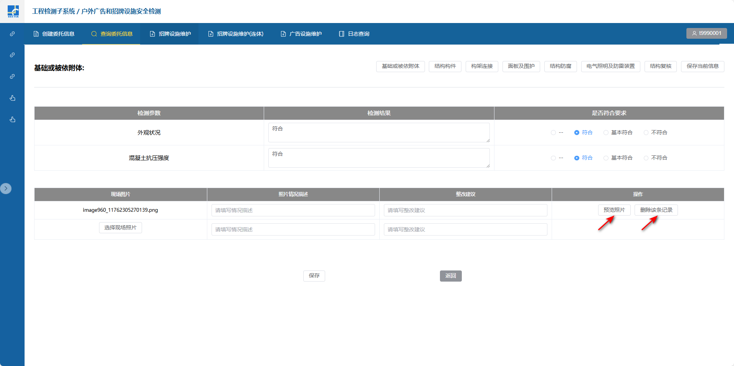The image size is (734, 366).
Task: Click the 选择现场照片 upload button
Action: coord(120,228)
